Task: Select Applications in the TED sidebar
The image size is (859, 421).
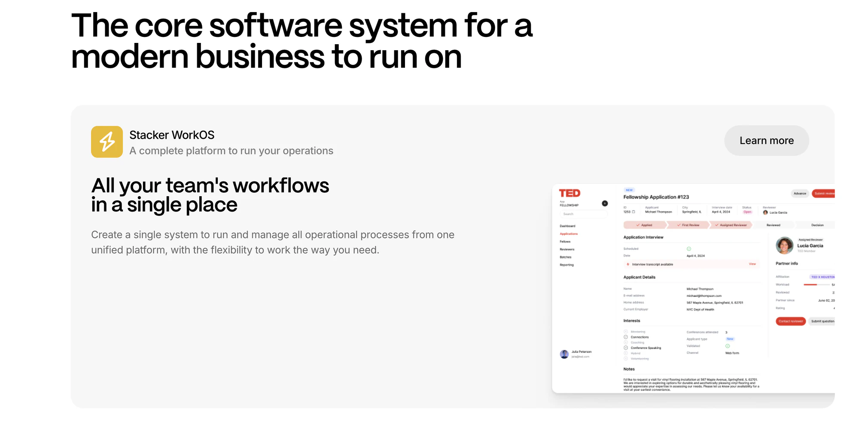Action: (x=569, y=234)
